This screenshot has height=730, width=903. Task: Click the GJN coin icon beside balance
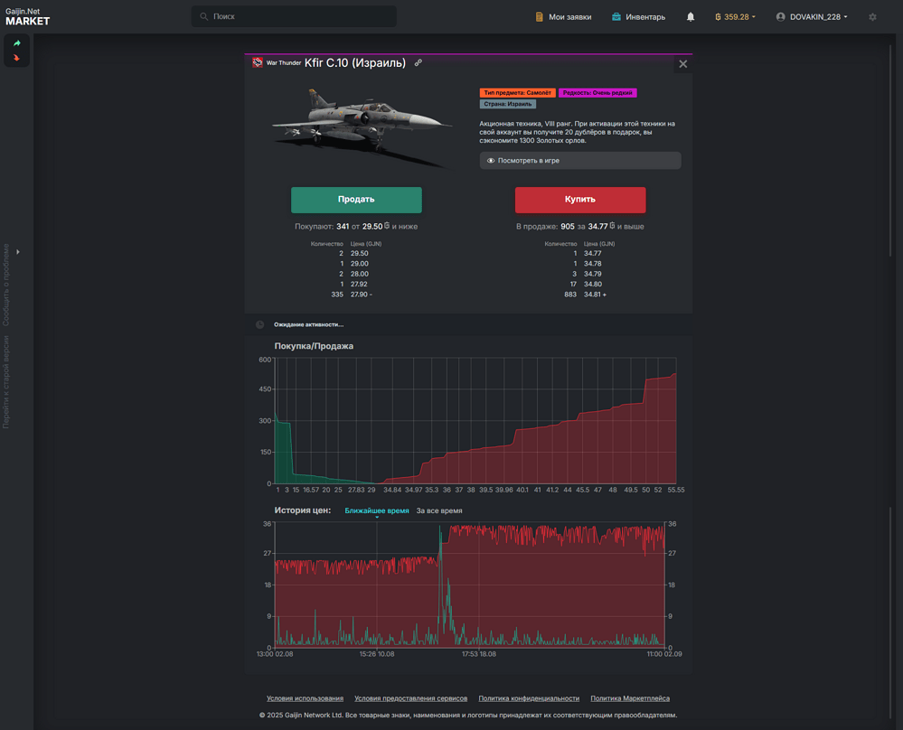point(718,16)
